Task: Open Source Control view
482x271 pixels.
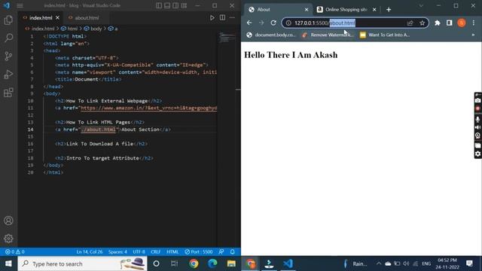Action: click(8, 56)
